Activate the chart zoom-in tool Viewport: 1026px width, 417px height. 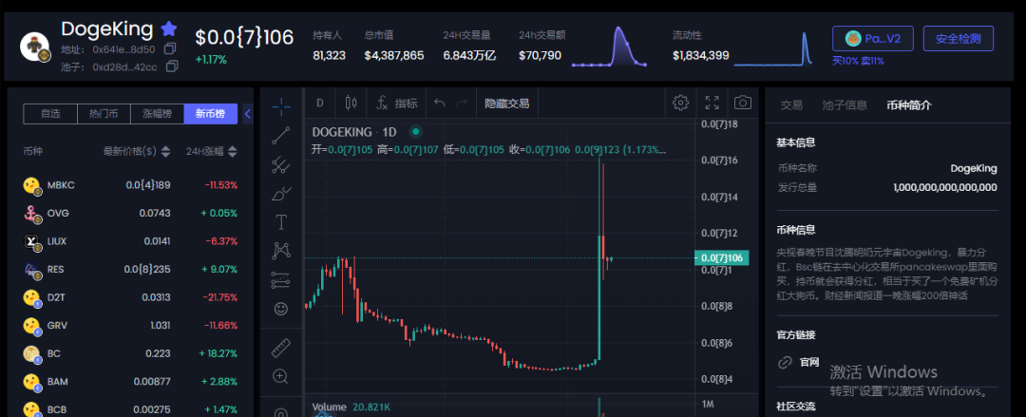281,376
